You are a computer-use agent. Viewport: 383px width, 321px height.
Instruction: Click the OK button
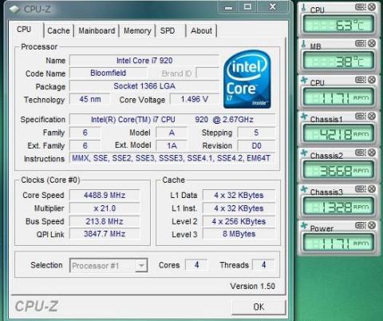click(259, 307)
